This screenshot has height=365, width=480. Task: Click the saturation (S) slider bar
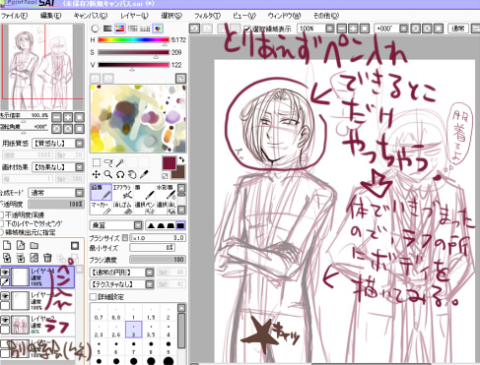pyautogui.click(x=133, y=52)
